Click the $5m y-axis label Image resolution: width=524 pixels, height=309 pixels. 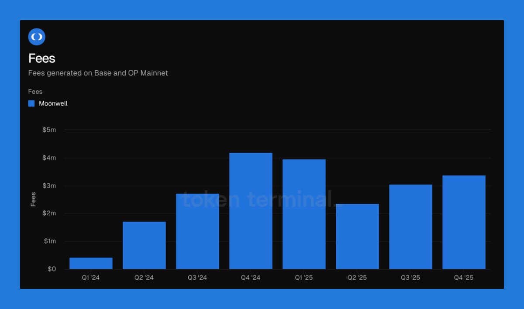(49, 130)
